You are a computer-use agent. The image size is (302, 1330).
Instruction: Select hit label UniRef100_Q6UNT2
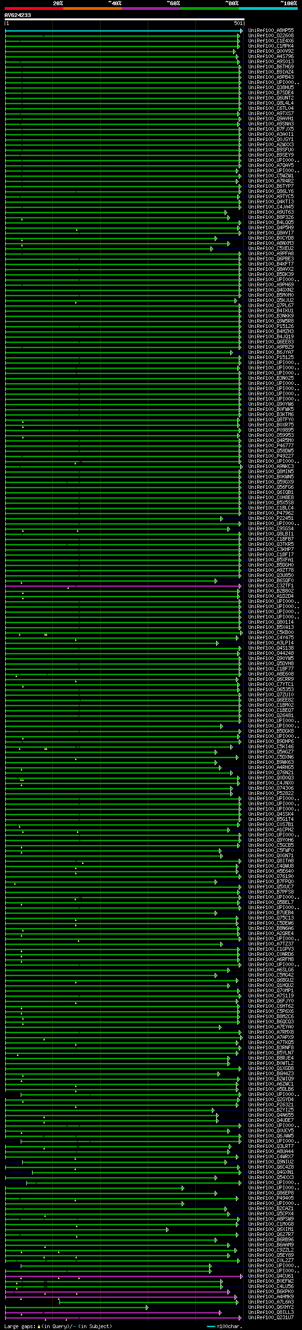(271, 98)
